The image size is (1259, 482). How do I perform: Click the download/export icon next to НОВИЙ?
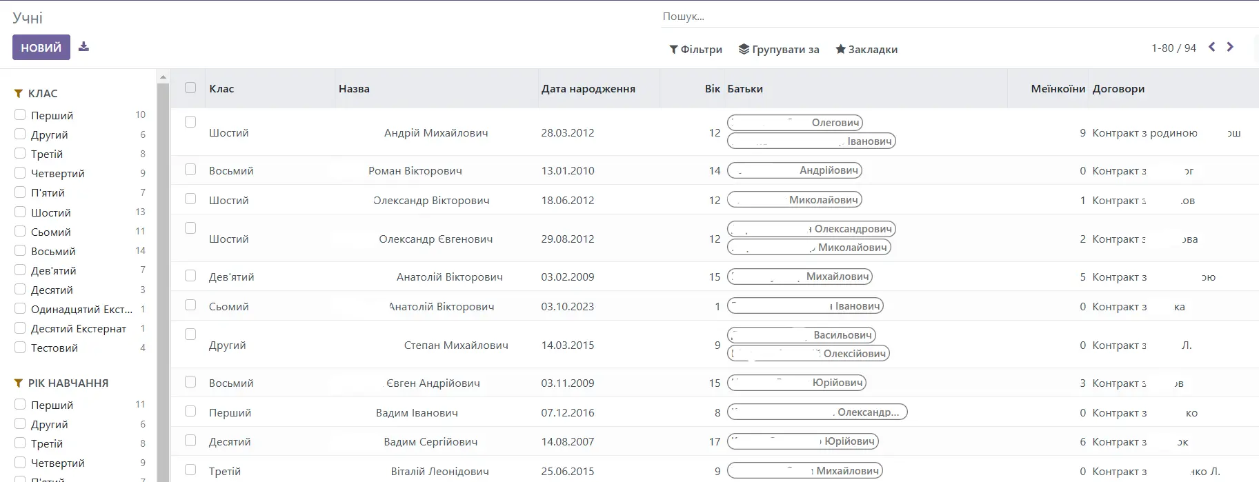tap(83, 47)
